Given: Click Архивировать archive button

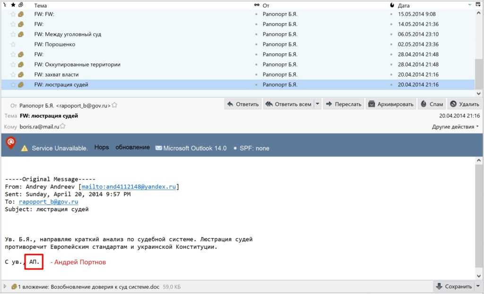Looking at the screenshot, I should tap(391, 104).
